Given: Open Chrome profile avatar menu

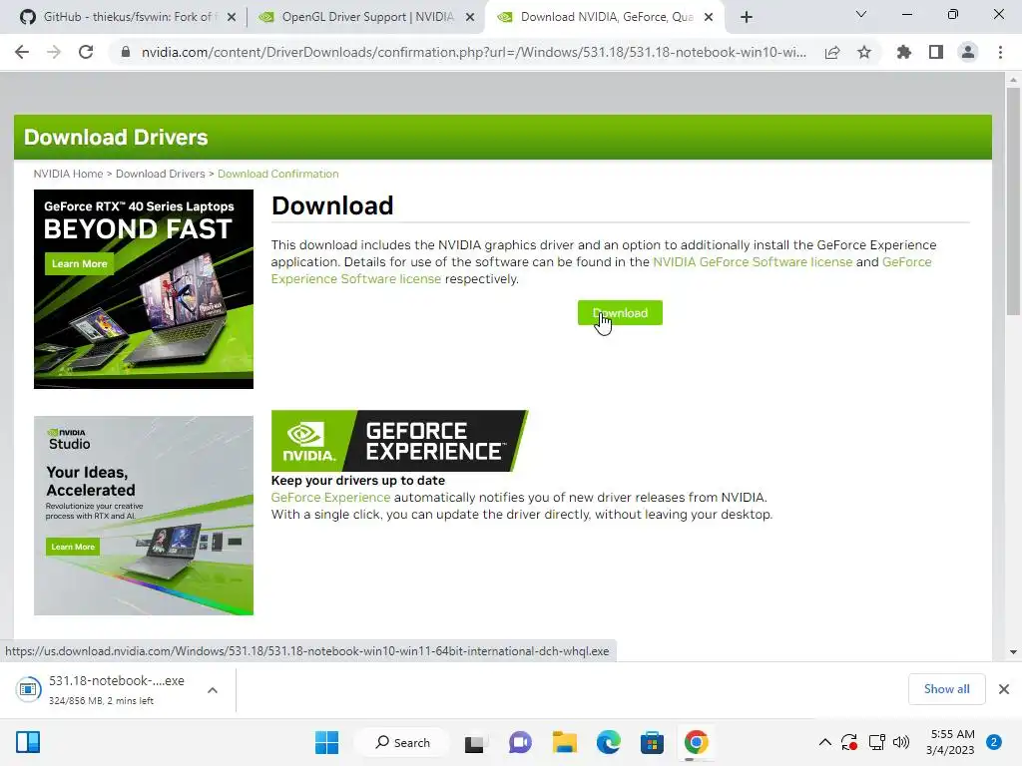Looking at the screenshot, I should pos(968,52).
